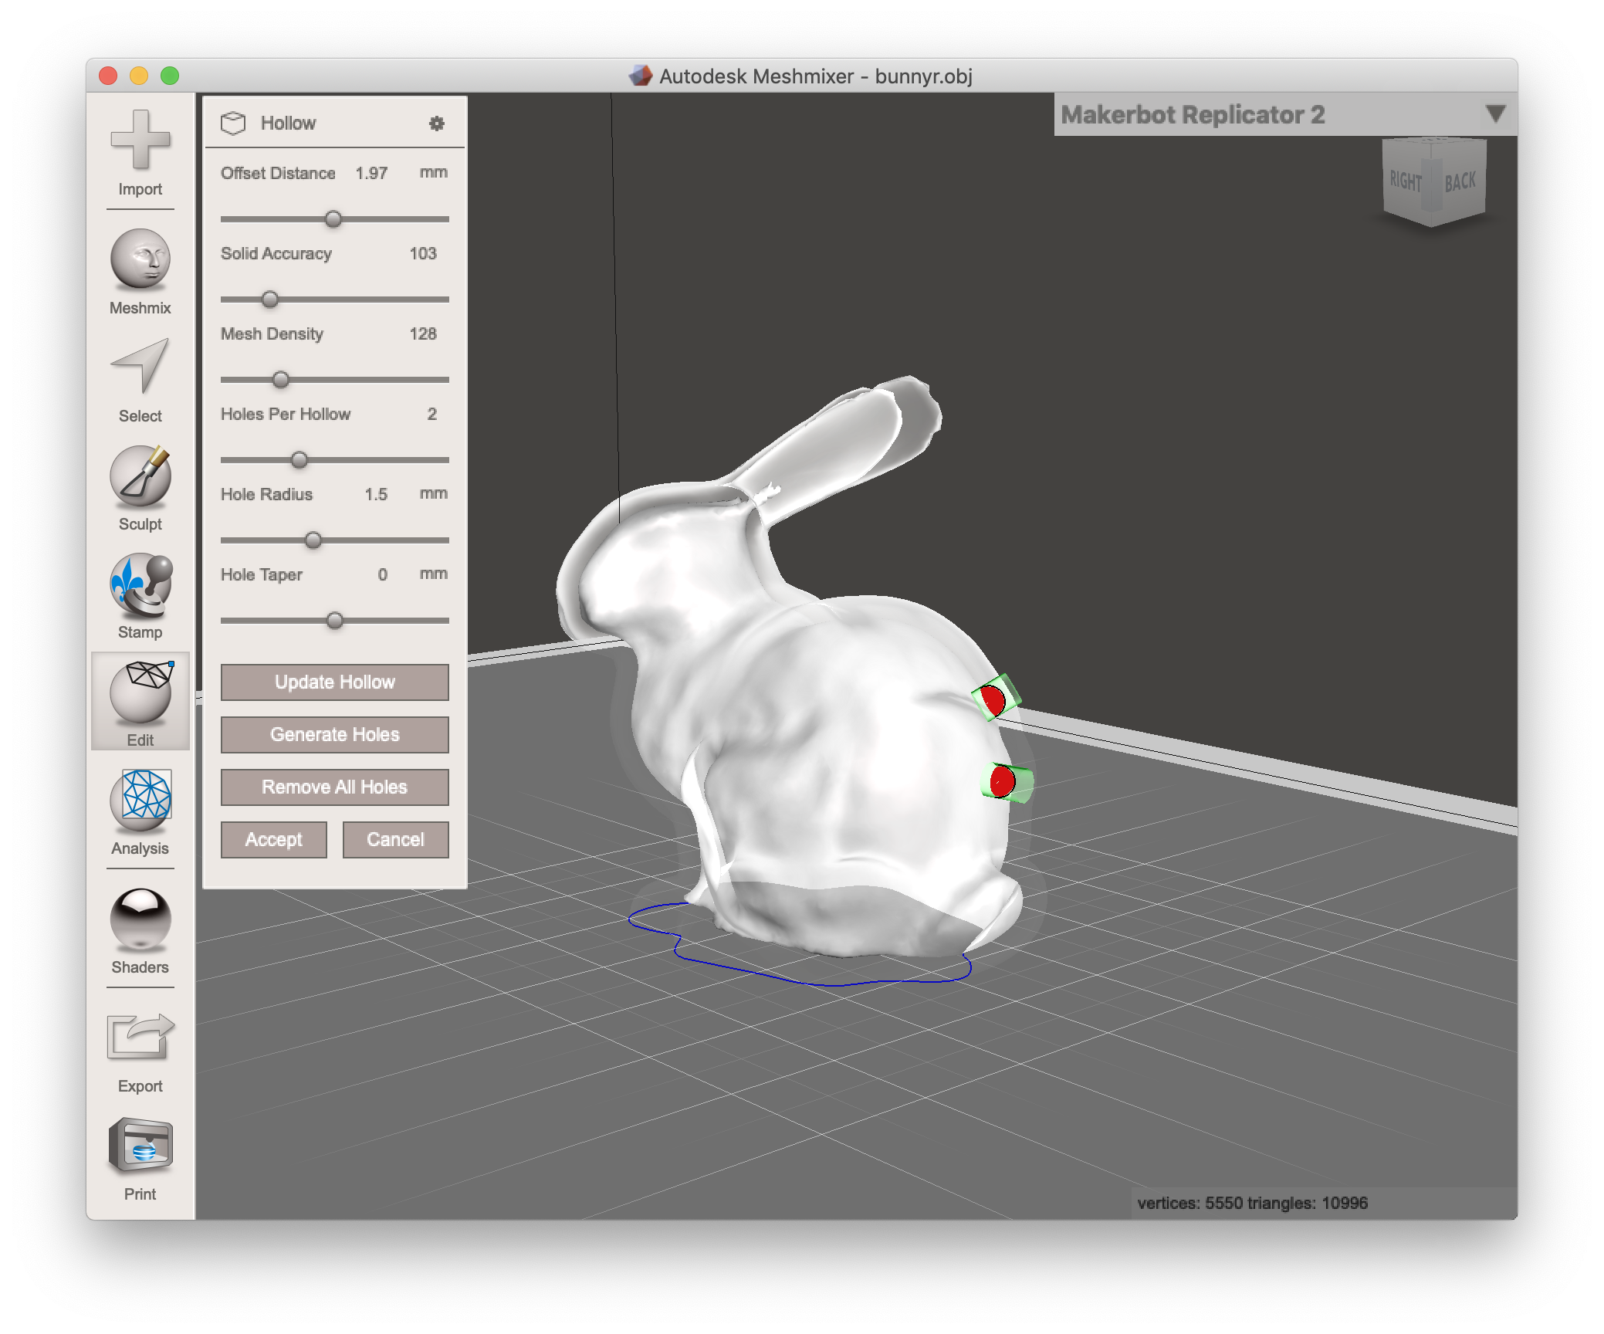The height and width of the screenshot is (1334, 1604).
Task: Click the Offset Distance label
Action: 278,173
